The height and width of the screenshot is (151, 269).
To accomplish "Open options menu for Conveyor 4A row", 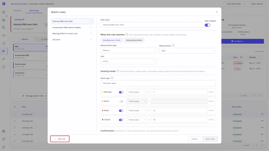I will point(262,121).
